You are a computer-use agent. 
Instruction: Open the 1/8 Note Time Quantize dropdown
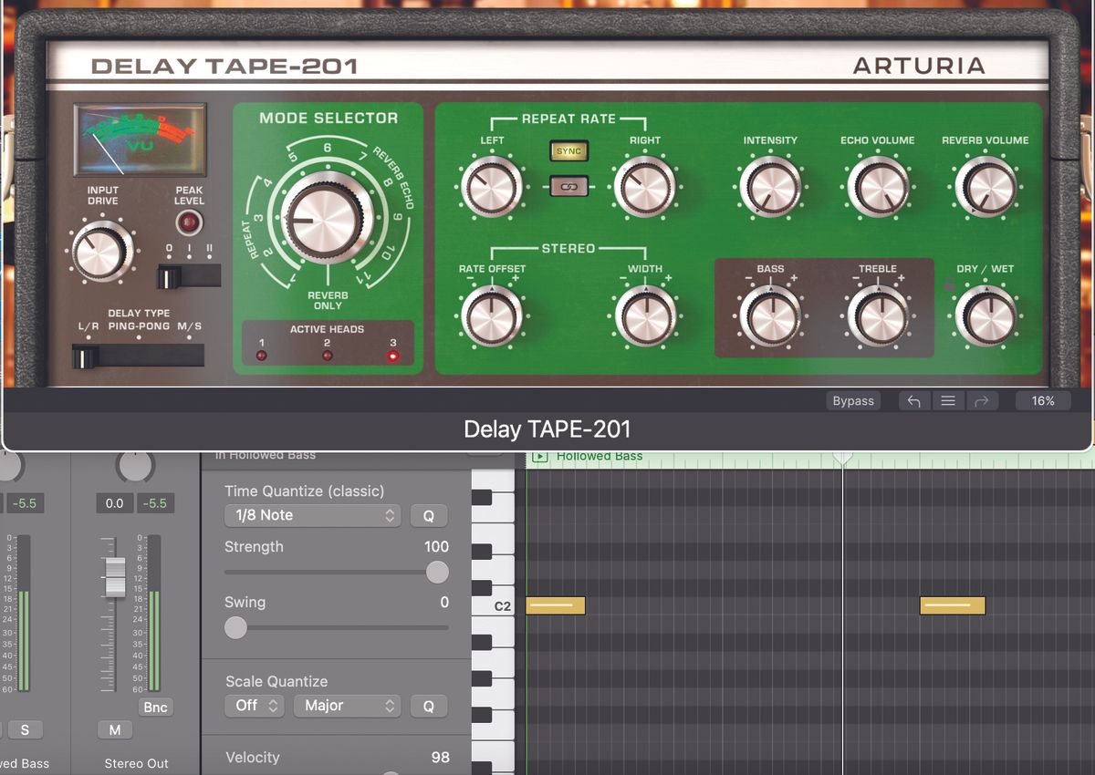click(313, 515)
